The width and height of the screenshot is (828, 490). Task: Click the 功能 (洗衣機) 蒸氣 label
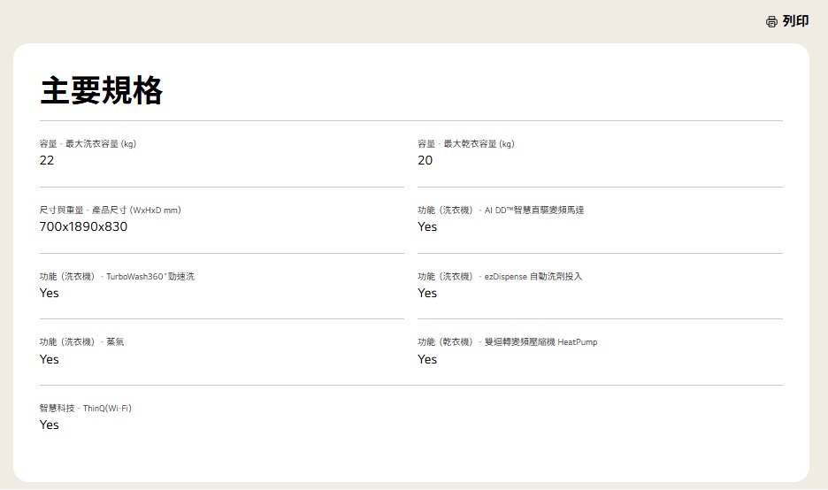pos(82,342)
